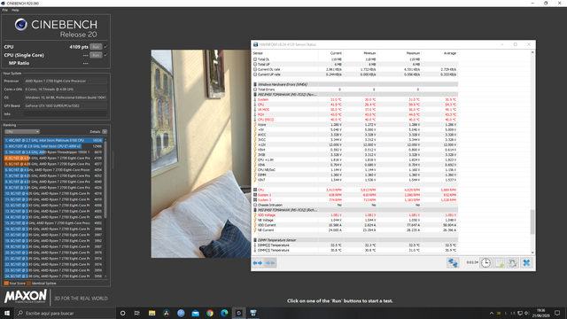Select the Vcore sensor row in HWiNFO
Screen dimensions: 567x319
tap(355, 125)
